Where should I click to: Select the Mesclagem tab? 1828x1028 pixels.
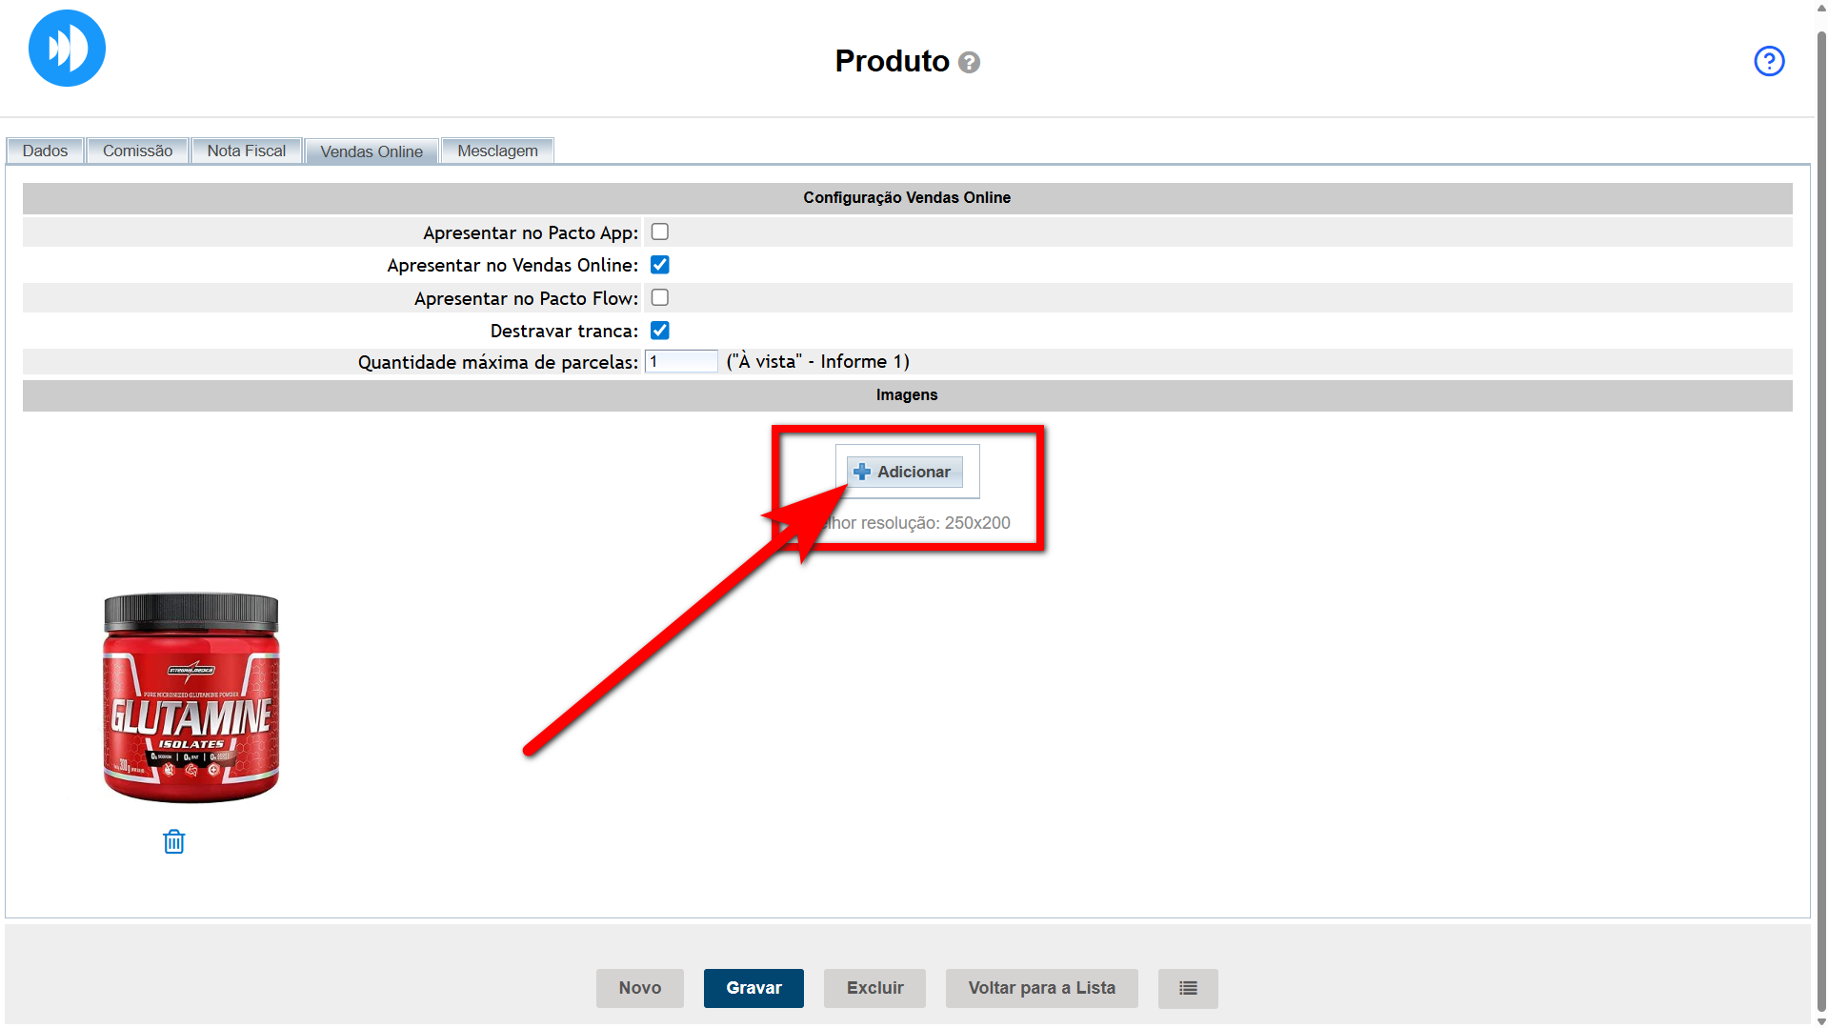point(497,151)
